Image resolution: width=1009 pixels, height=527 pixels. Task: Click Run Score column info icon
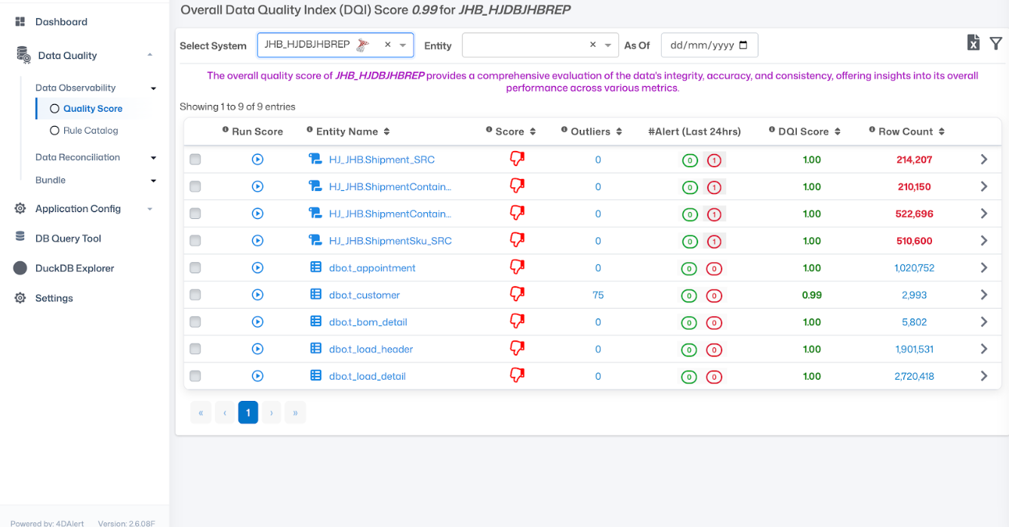226,130
